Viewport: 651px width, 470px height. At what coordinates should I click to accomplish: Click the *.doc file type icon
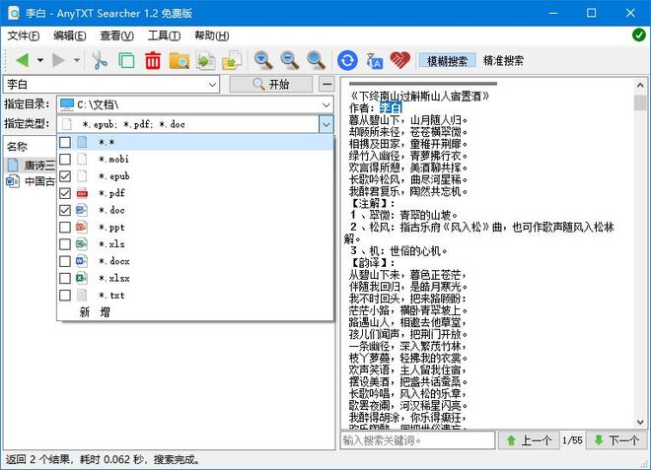click(x=82, y=210)
